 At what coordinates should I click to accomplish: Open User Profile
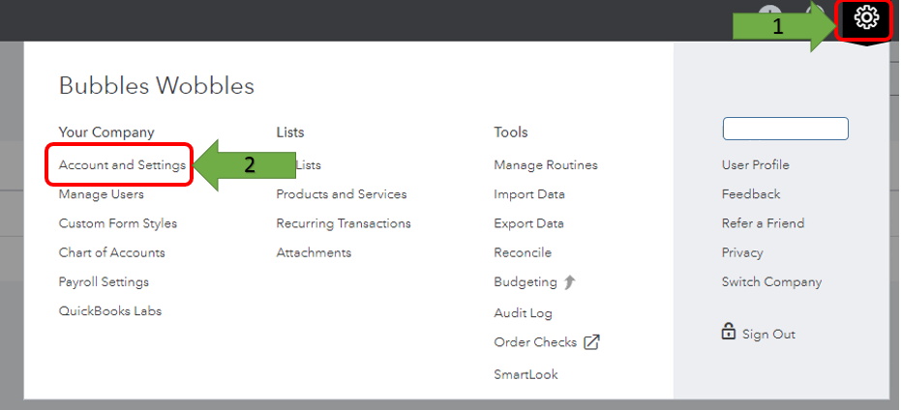(756, 164)
